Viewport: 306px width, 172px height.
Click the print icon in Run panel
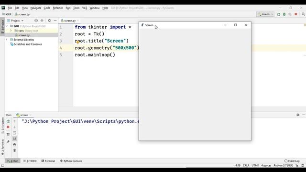tap(14, 145)
